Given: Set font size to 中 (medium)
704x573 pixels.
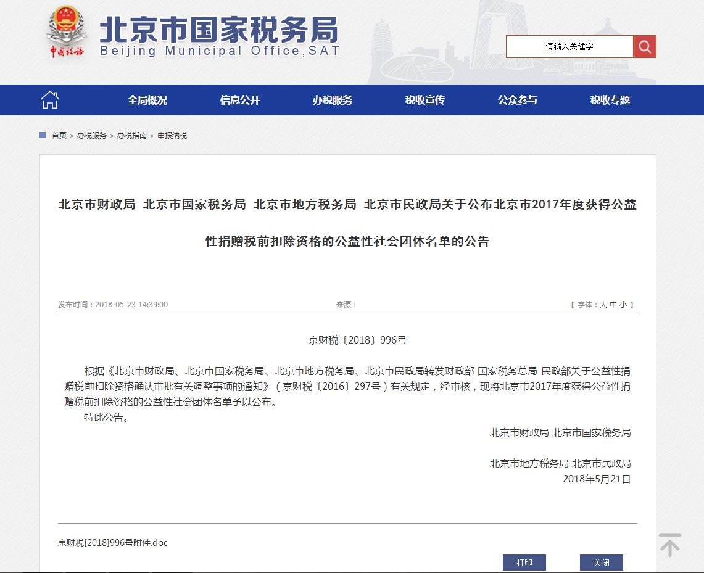Looking at the screenshot, I should pyautogui.click(x=613, y=305).
